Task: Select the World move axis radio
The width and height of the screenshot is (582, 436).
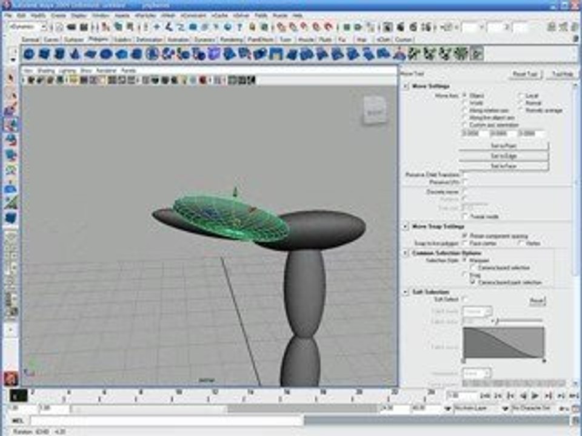Action: pos(465,103)
